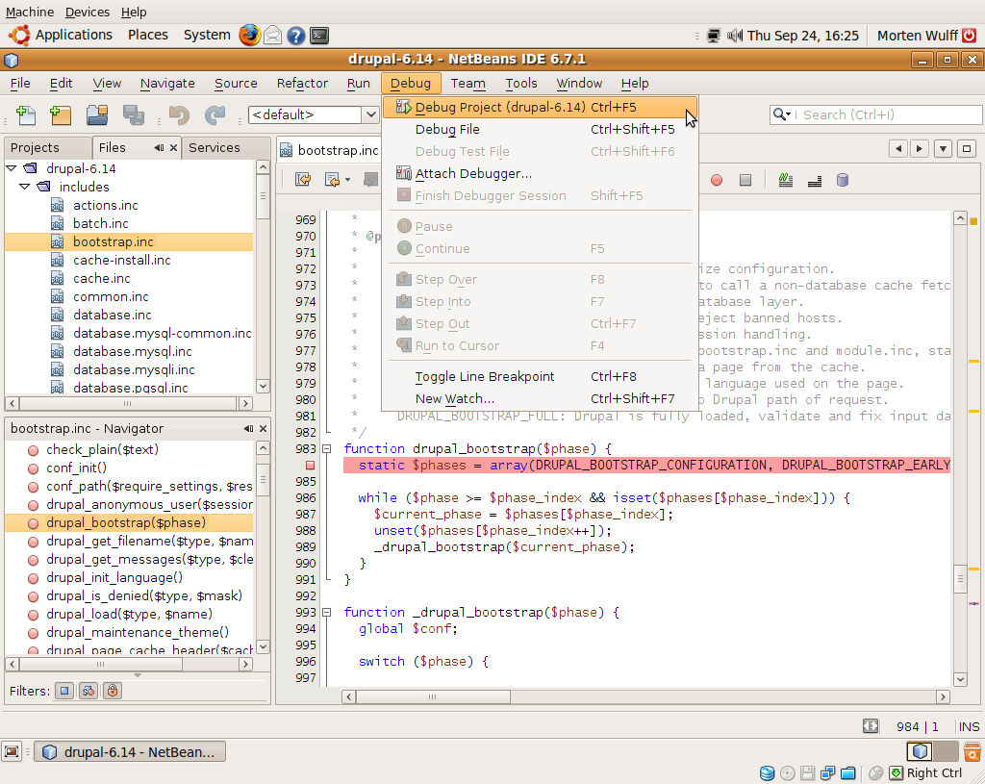Open the volume control in system tray
The width and height of the screenshot is (985, 784).
click(735, 36)
